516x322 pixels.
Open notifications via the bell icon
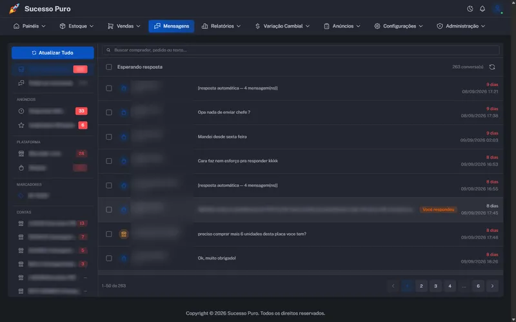[x=482, y=9]
